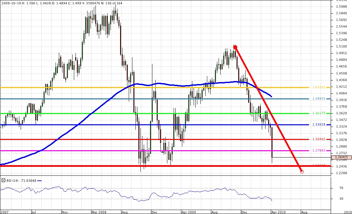Select the 1.33658 blue level label
Image resolution: width=352 pixels, height=214 pixels.
point(319,125)
